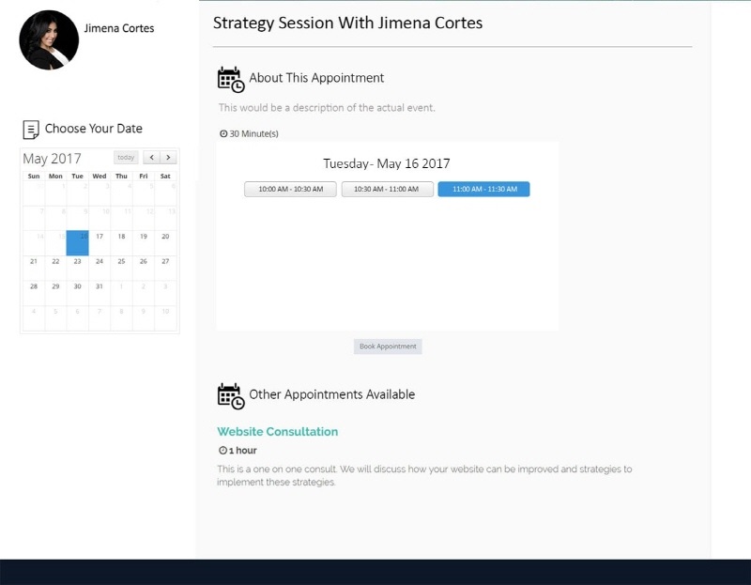
Task: Go to previous month with left chevron
Action: [152, 157]
